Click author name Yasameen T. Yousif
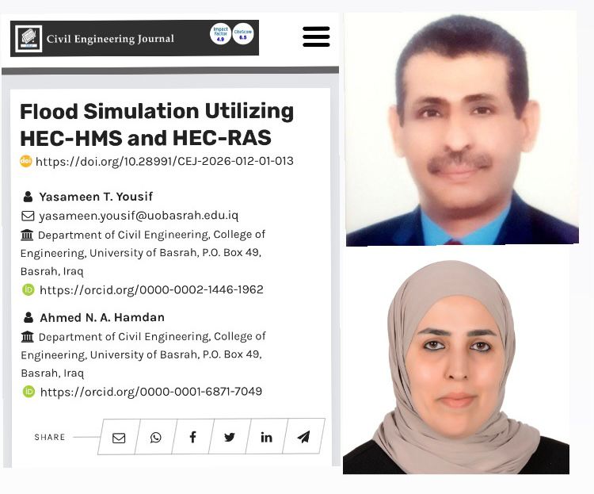This screenshot has height=494, width=594. click(96, 197)
